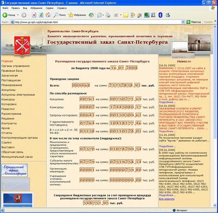
Task: Open the address bar dropdown arrow
Action: tap(183, 22)
